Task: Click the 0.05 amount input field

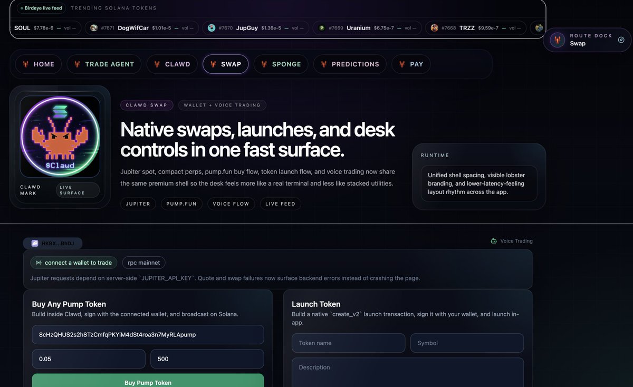Action: 89,359
